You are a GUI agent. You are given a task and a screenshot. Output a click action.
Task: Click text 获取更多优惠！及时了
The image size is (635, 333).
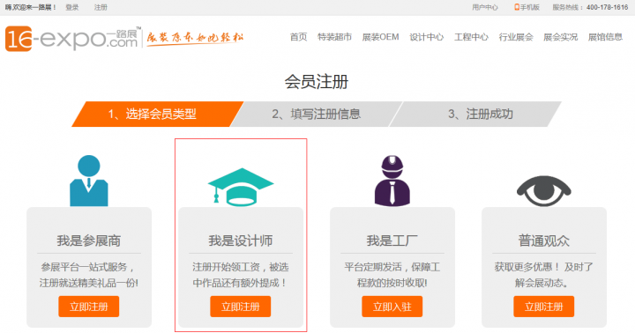(x=544, y=267)
